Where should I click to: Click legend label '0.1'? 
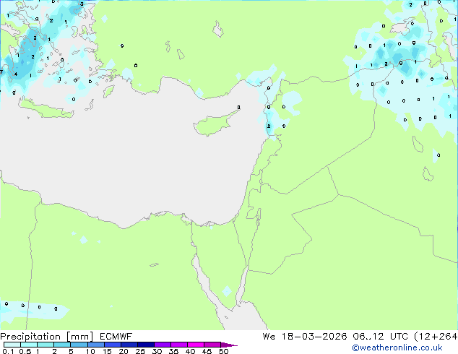tap(8, 351)
